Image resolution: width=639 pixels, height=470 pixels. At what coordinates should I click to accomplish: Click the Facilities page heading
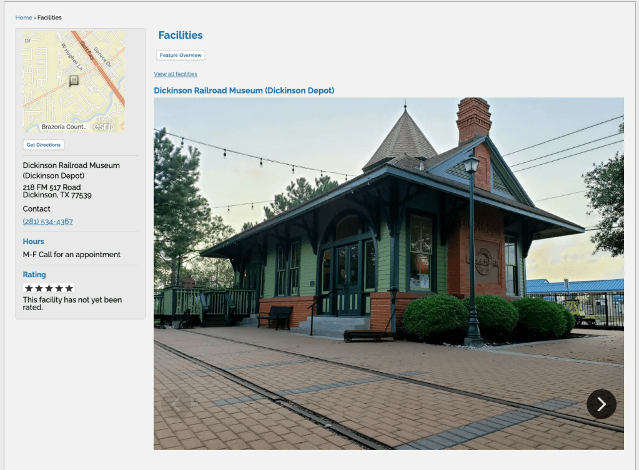coord(181,36)
